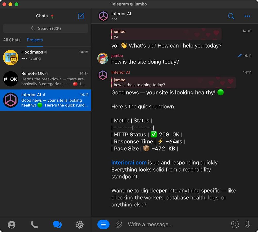Click the muted icon next to Hoodmaps
The height and width of the screenshot is (232, 258).
coord(46,52)
